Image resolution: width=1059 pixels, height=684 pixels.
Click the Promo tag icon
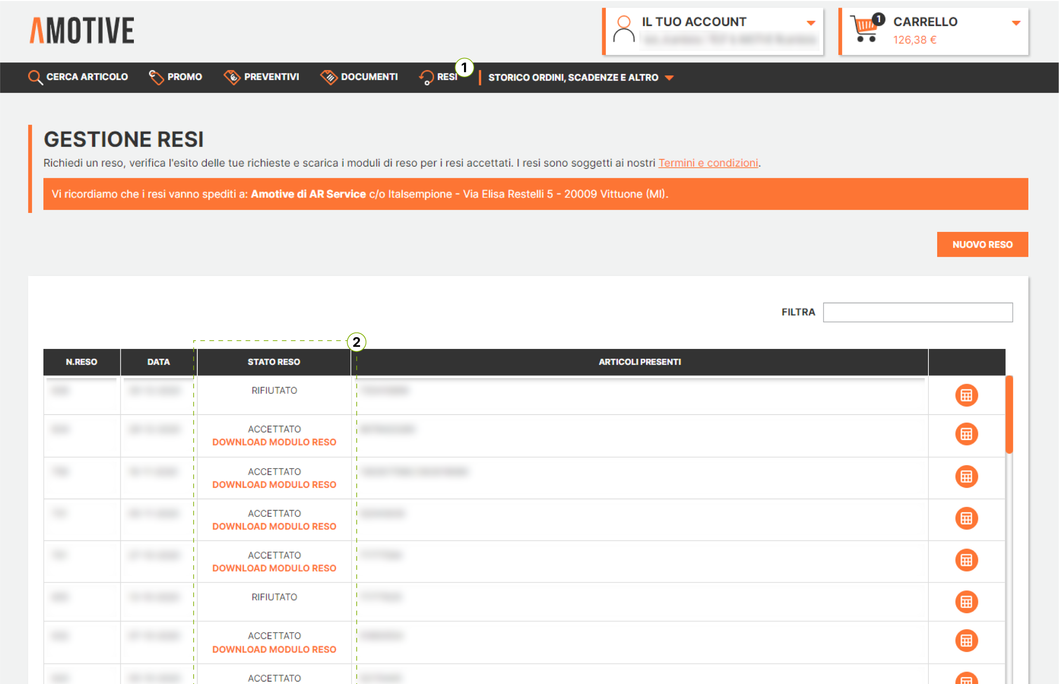click(x=156, y=77)
